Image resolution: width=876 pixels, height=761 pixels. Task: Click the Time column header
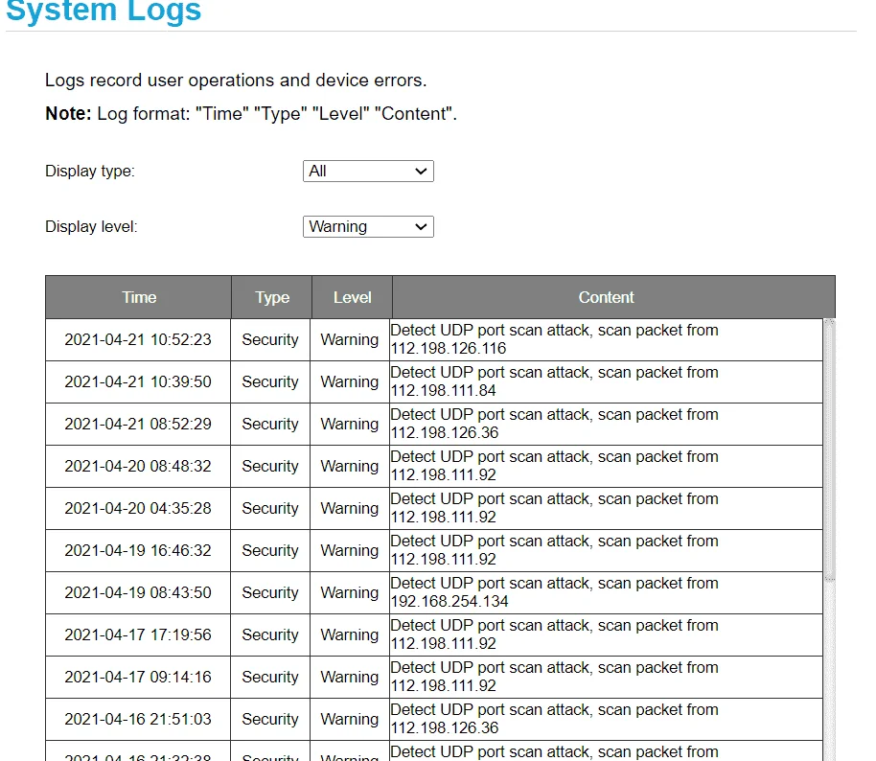coord(139,297)
